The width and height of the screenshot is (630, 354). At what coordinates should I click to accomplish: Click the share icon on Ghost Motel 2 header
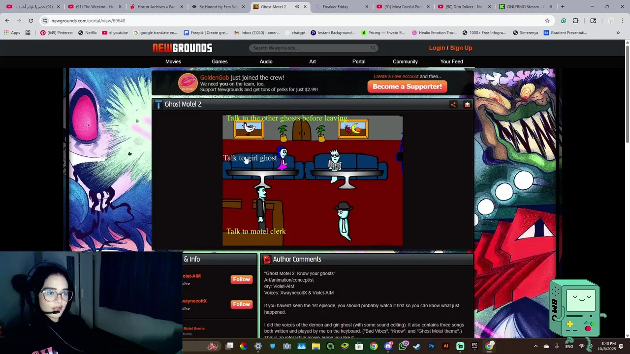click(x=453, y=104)
